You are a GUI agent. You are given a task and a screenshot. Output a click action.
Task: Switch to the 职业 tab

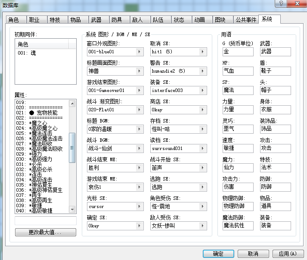click(37, 20)
